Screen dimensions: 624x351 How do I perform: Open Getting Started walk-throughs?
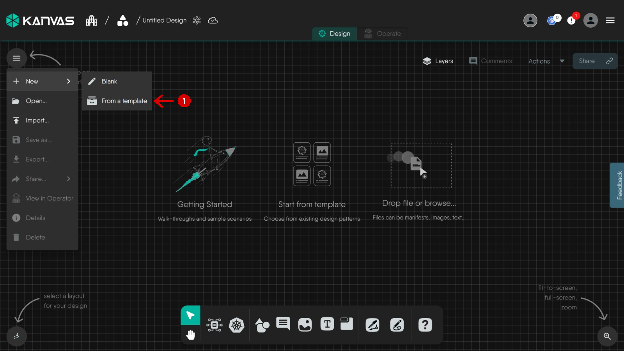click(205, 179)
